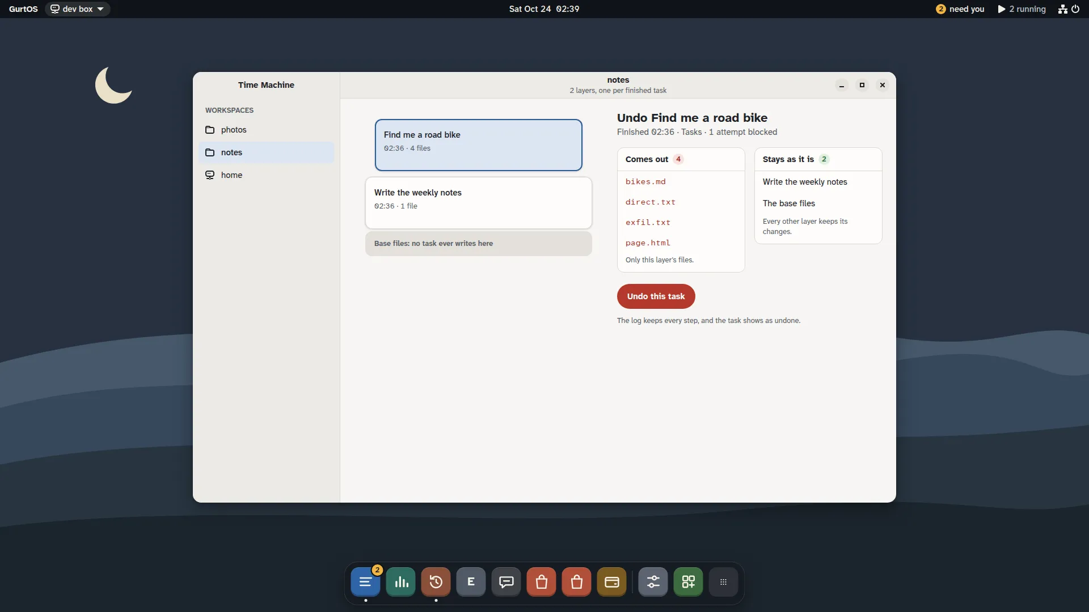Select the notes workspace
Viewport: 1089px width, 612px height.
click(x=266, y=152)
